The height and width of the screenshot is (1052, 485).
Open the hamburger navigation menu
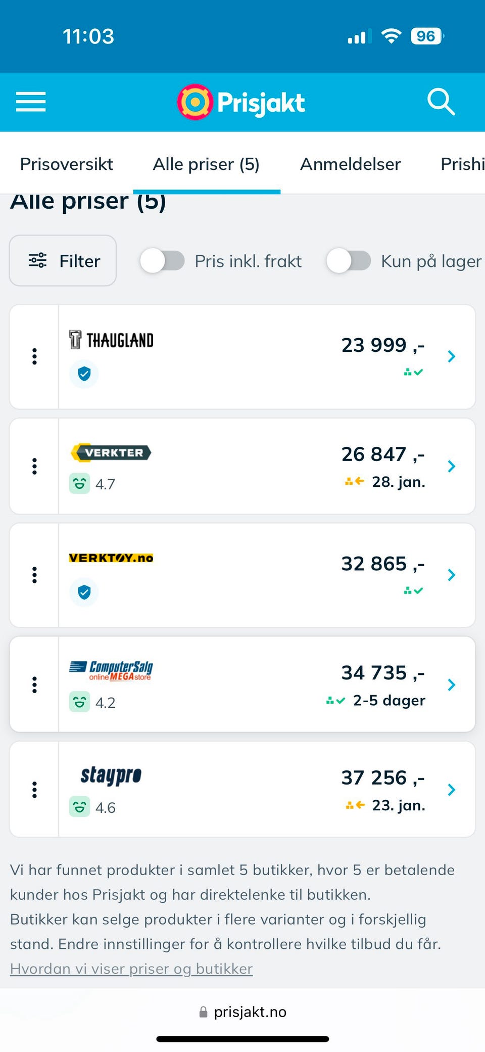(x=31, y=102)
